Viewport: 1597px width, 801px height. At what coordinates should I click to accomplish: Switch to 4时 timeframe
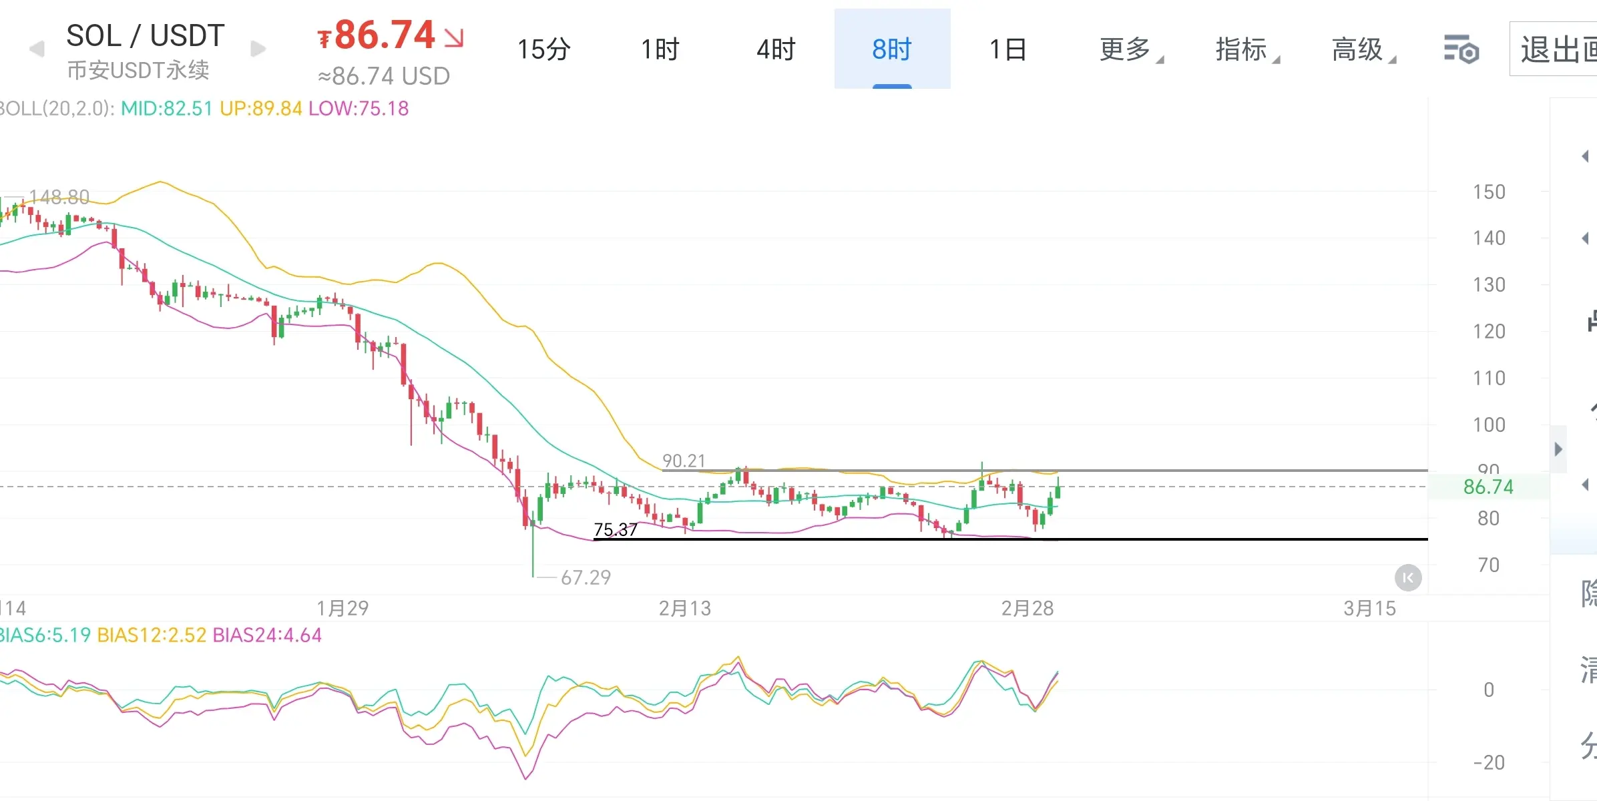(x=776, y=49)
